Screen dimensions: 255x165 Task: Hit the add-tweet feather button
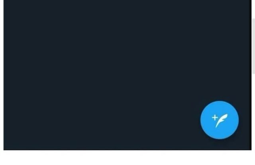click(220, 120)
